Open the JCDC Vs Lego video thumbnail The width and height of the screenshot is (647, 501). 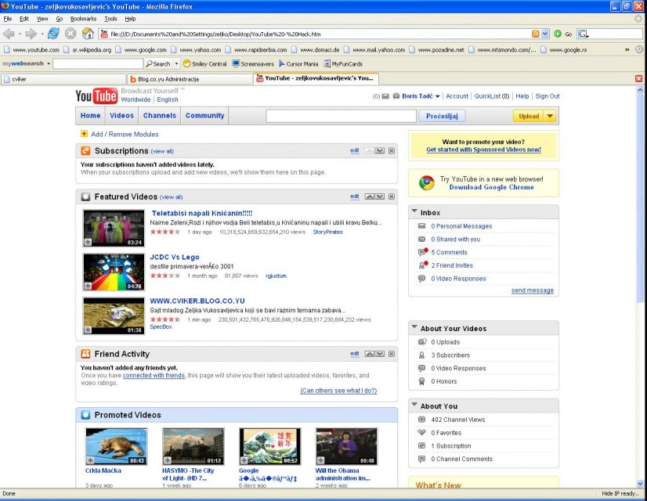114,272
